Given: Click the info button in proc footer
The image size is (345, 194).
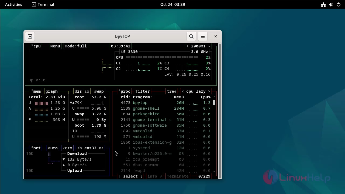Looking at the screenshot, I should (155, 176).
